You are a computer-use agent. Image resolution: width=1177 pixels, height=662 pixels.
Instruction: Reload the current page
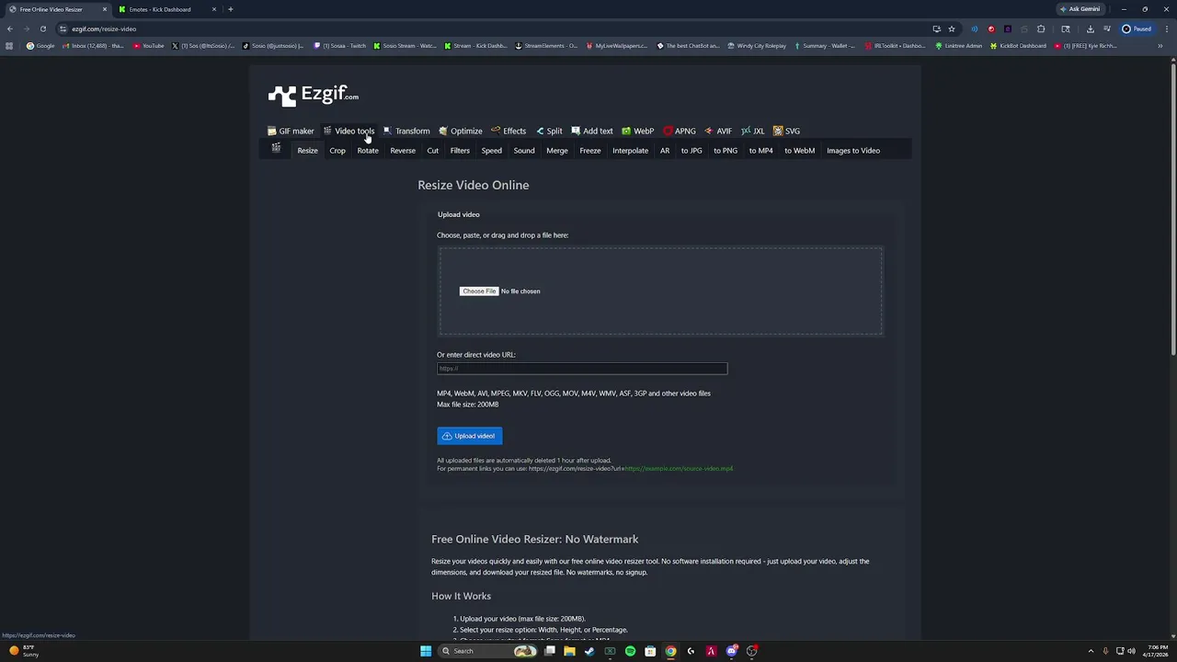42,29
